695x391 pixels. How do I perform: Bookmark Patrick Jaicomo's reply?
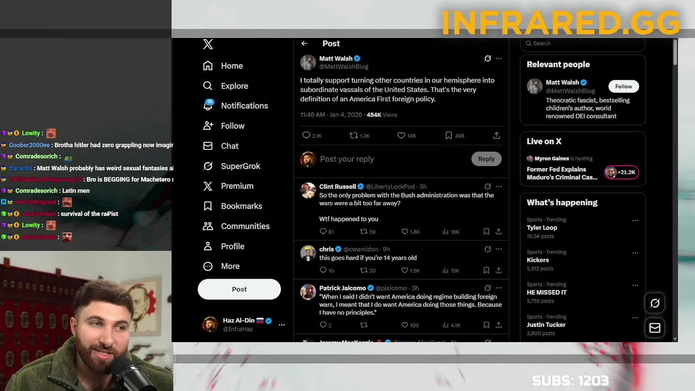tap(486, 325)
